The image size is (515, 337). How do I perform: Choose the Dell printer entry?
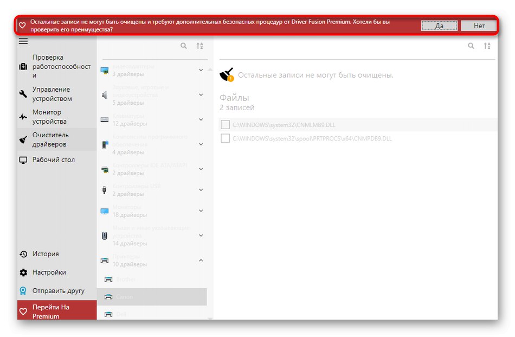pyautogui.click(x=152, y=314)
